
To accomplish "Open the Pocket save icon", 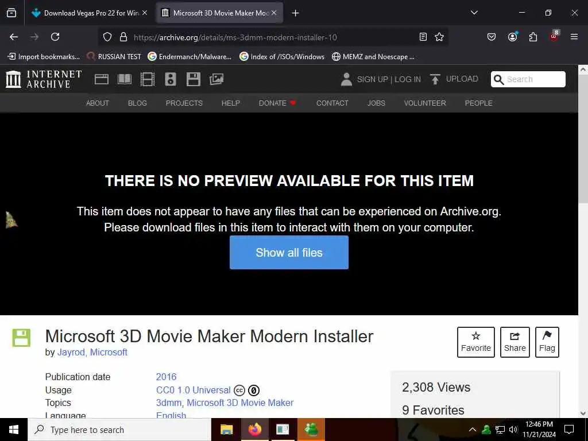I will coord(492,37).
